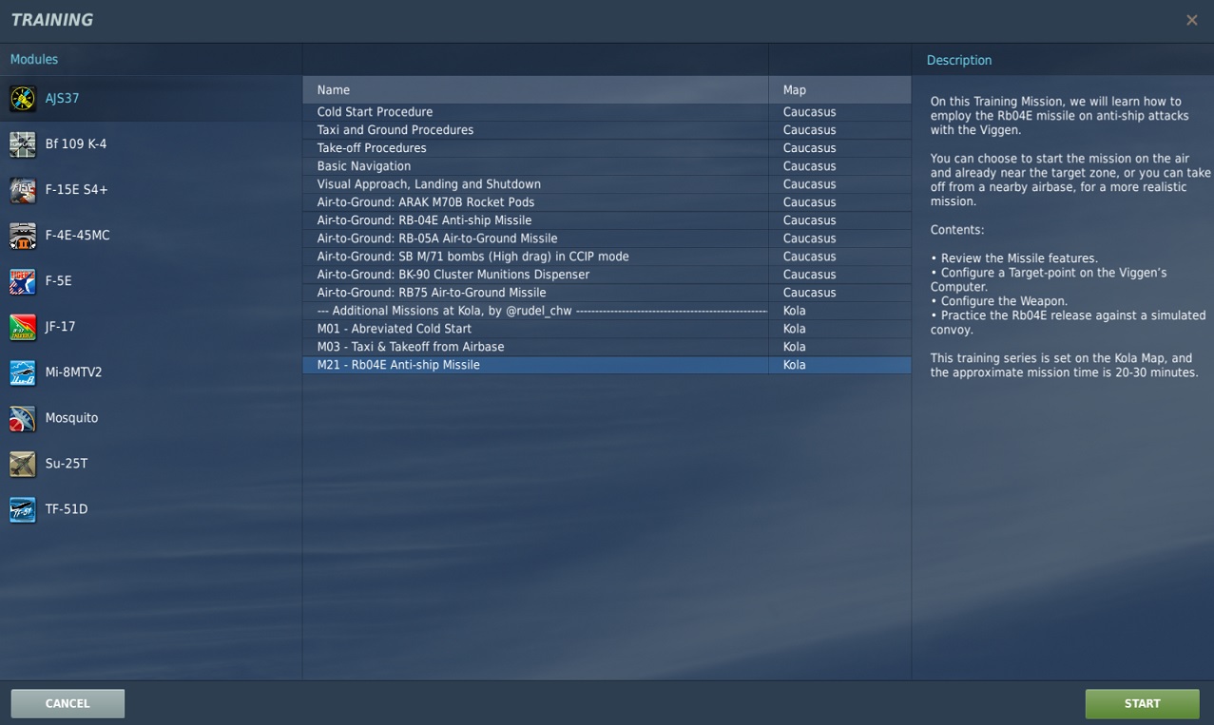The height and width of the screenshot is (725, 1214).
Task: Close the Training window
Action: tap(1191, 20)
